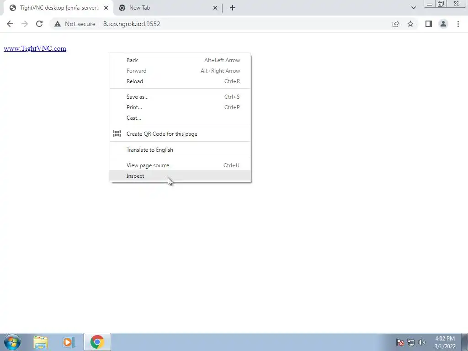Restore down the browser window

click(441, 4)
